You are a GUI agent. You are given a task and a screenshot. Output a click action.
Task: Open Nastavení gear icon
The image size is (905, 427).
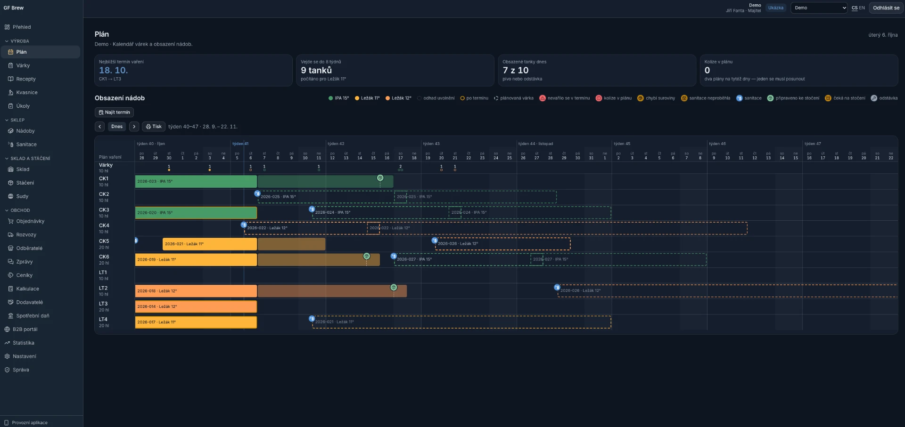pos(7,356)
